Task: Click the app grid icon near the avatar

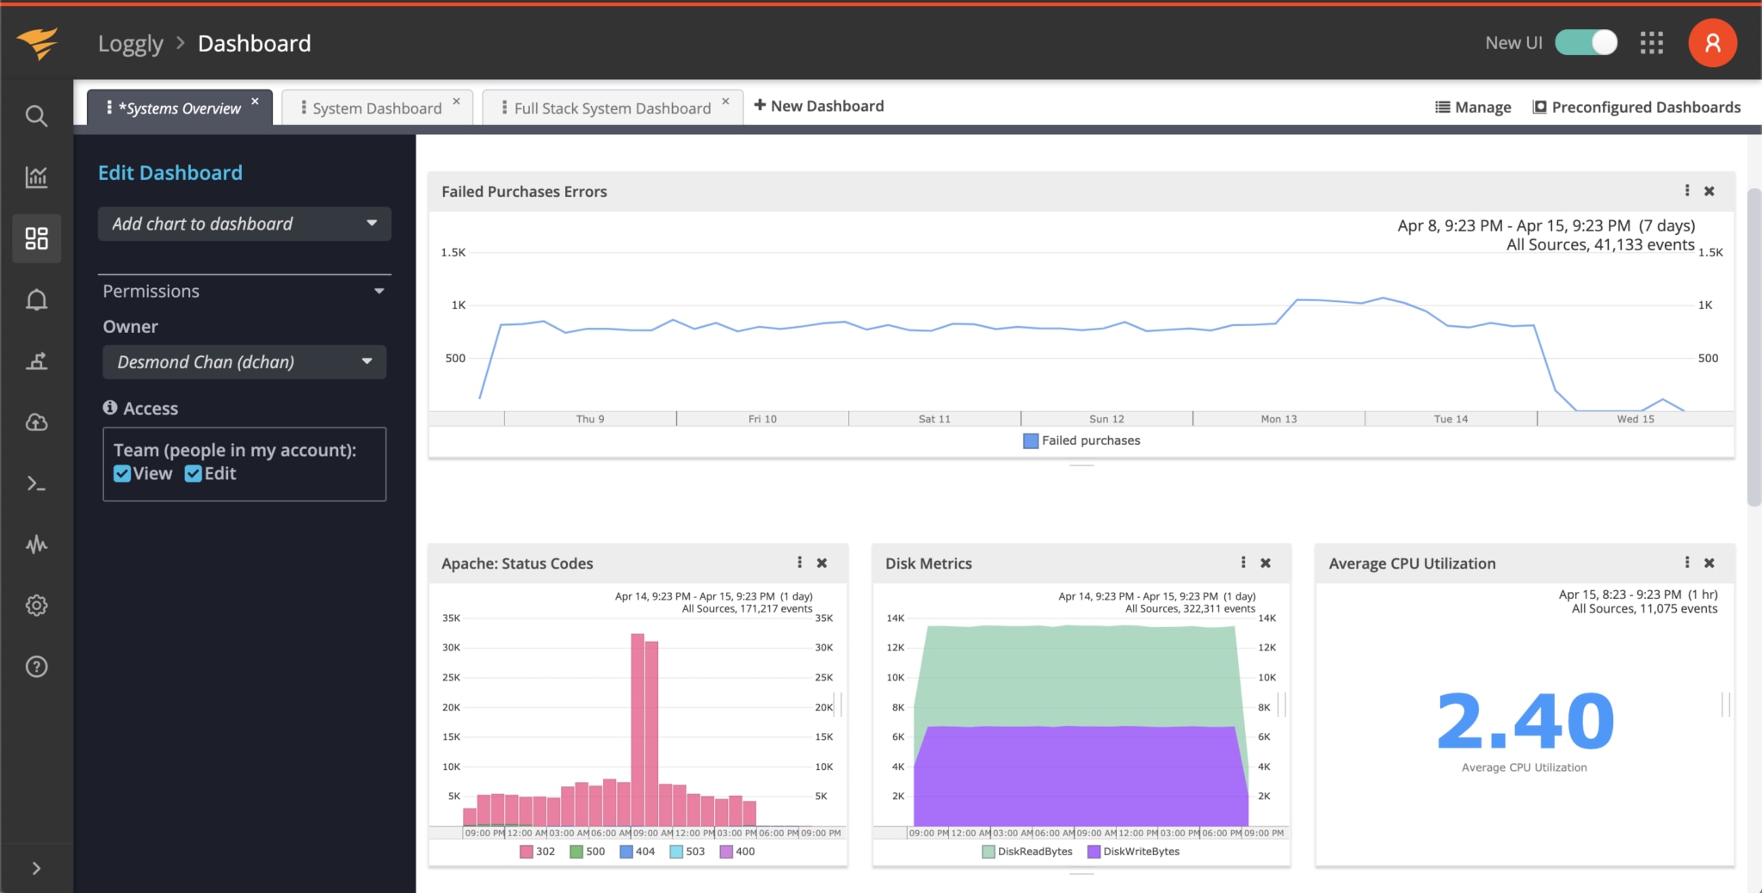Action: [x=1651, y=42]
